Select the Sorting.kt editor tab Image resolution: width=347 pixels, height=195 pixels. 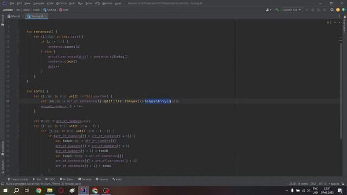pos(36,16)
